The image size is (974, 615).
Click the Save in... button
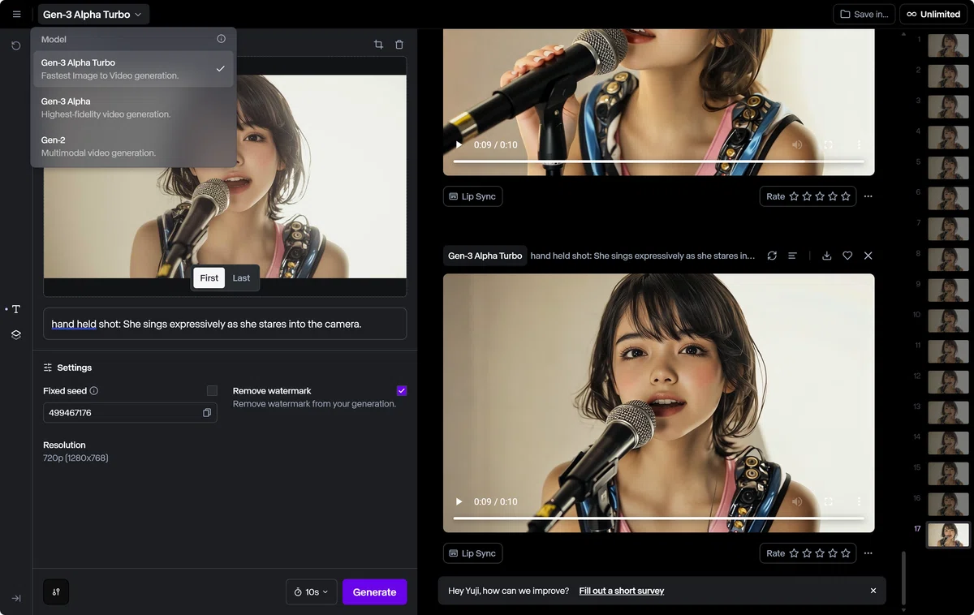pyautogui.click(x=864, y=14)
